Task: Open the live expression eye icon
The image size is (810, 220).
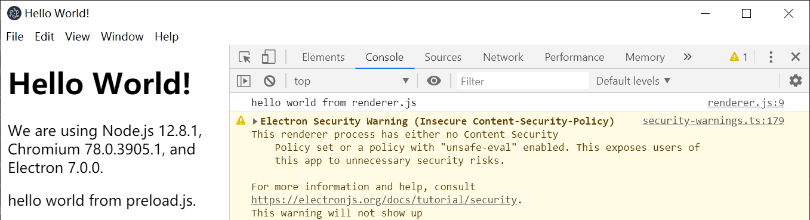Action: (x=434, y=81)
